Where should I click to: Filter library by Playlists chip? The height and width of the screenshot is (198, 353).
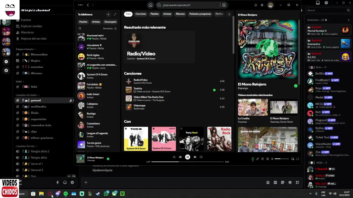tap(83, 22)
